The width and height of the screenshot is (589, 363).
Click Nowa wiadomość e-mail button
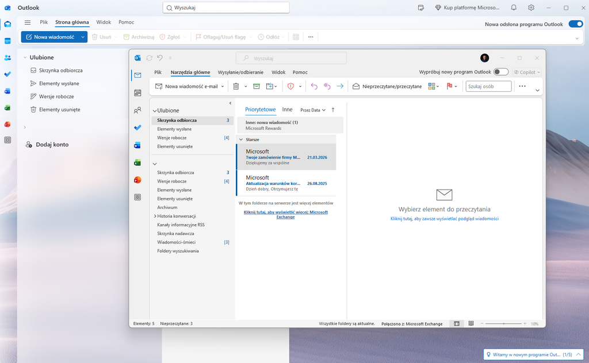tap(186, 86)
